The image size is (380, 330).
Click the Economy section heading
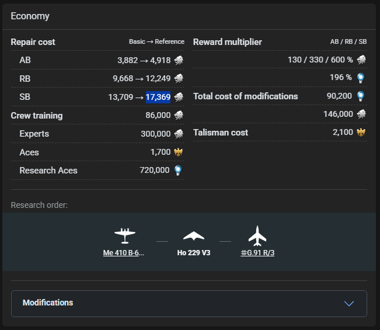30,16
